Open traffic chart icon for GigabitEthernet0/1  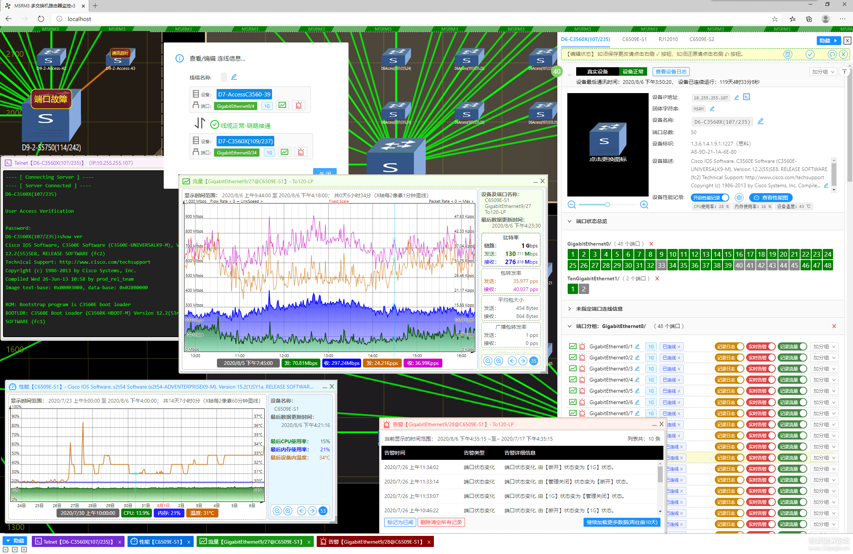572,346
